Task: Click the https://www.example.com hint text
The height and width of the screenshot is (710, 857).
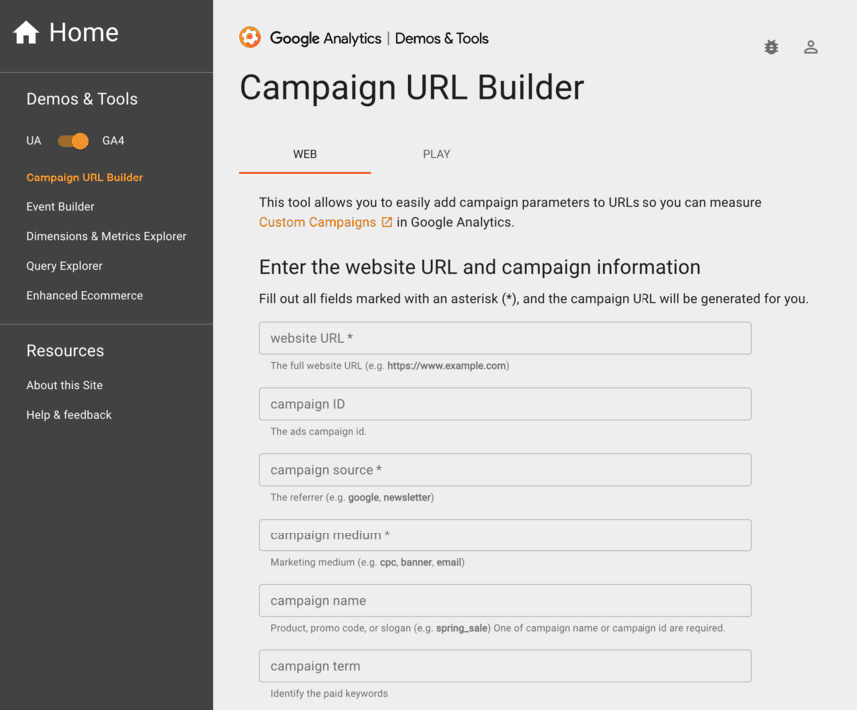Action: tap(447, 365)
